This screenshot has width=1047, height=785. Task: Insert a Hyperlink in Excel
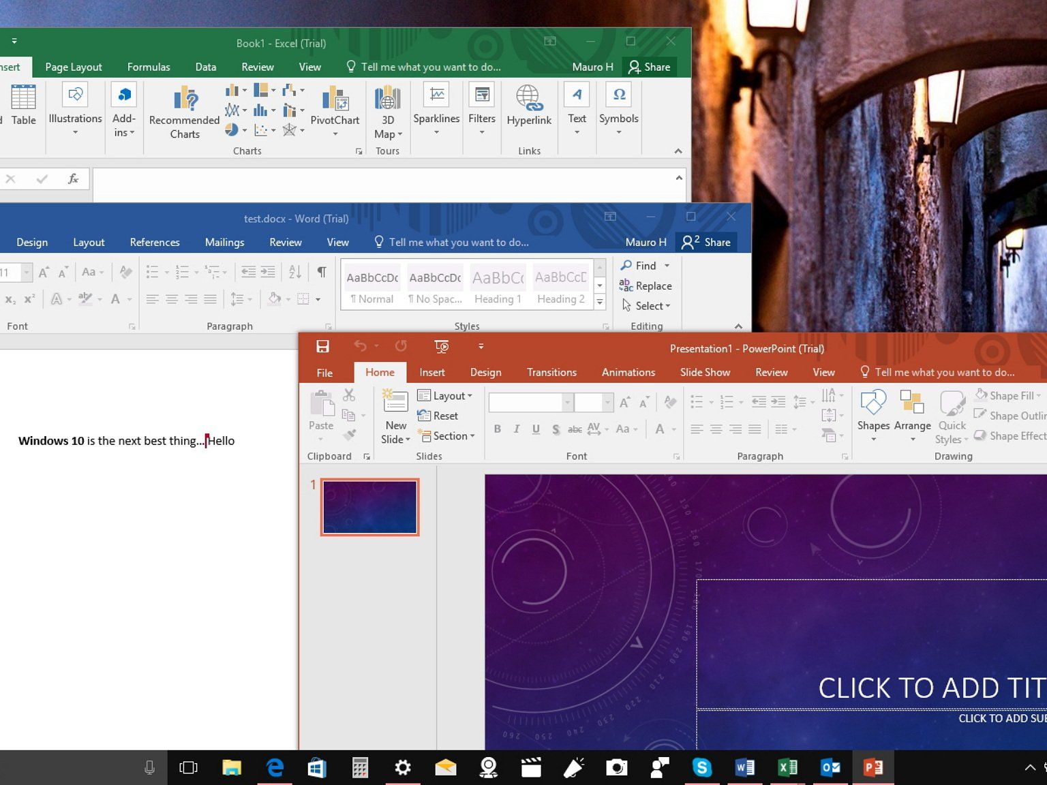(x=529, y=106)
